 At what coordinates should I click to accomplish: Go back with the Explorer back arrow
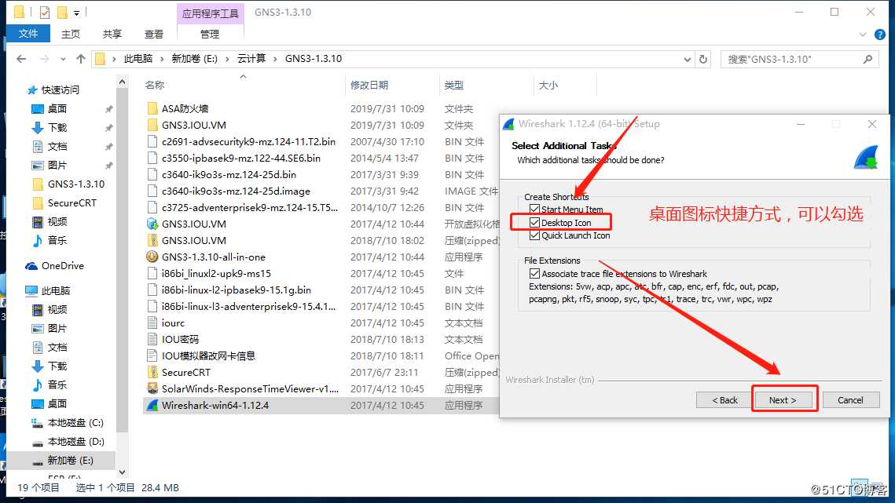[x=21, y=59]
